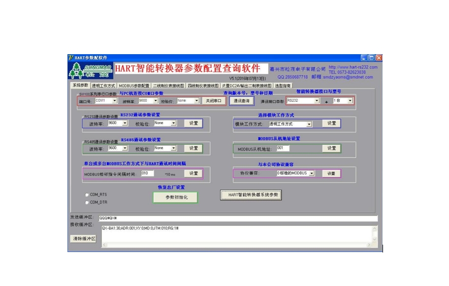Open the COM1 port number dropdown
The height and width of the screenshot is (286, 449).
click(x=115, y=100)
